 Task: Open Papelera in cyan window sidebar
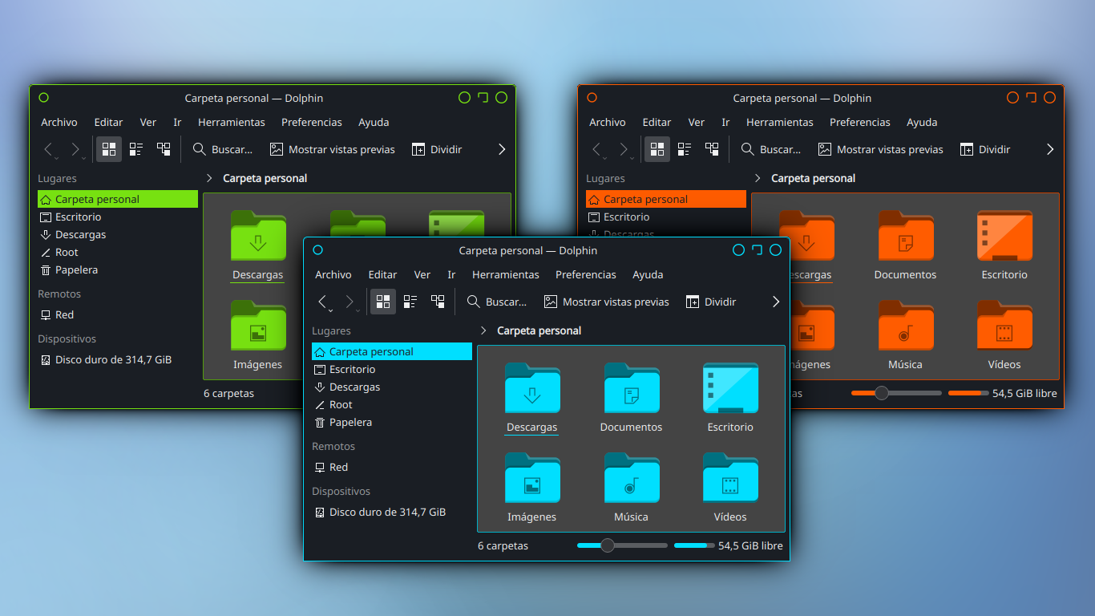pos(392,422)
